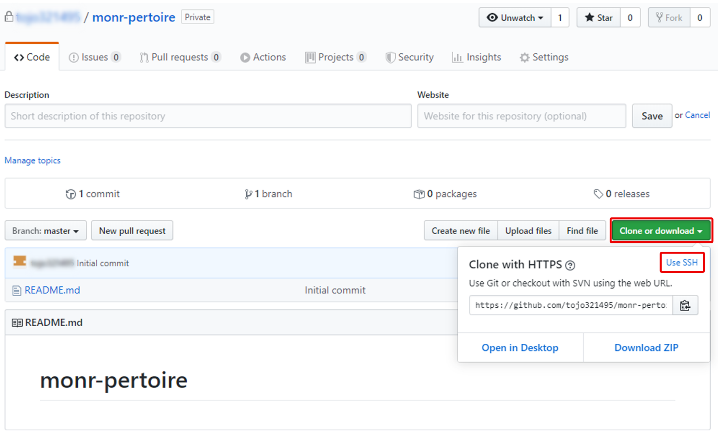Expand the Unwatch notifications dropdown
This screenshot has height=434, width=718.
tap(515, 18)
